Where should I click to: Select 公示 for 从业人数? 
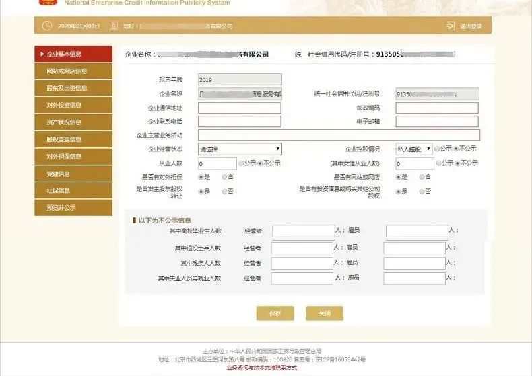241,163
